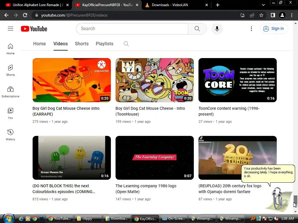298x223 pixels.
Task: Click title ToonCore content warning (1996-present)
Action: click(229, 111)
